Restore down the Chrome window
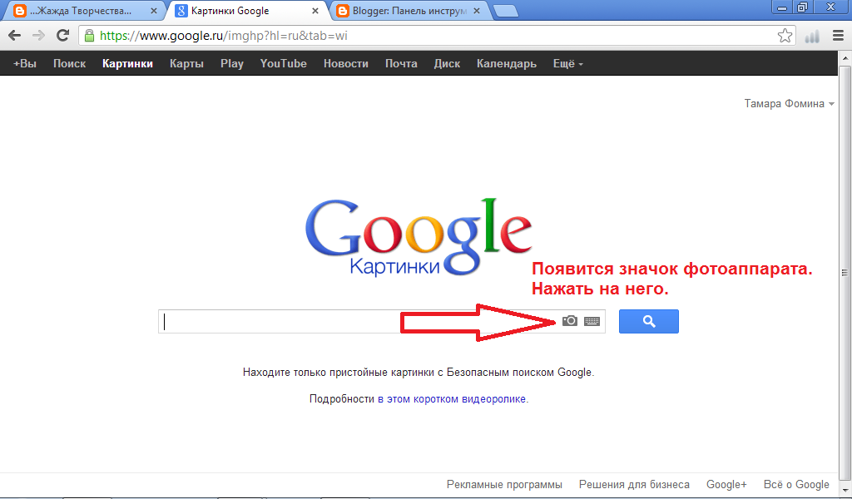This screenshot has height=499, width=852. point(803,7)
